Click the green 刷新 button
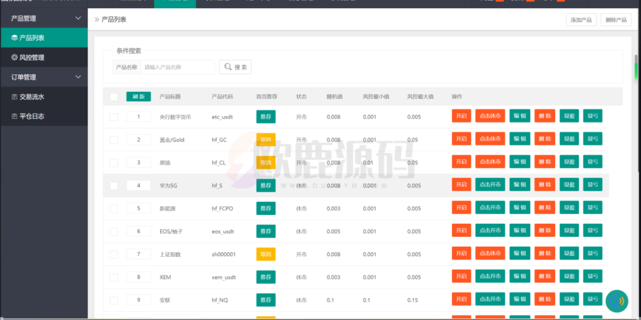This screenshot has width=641, height=320. 138,97
